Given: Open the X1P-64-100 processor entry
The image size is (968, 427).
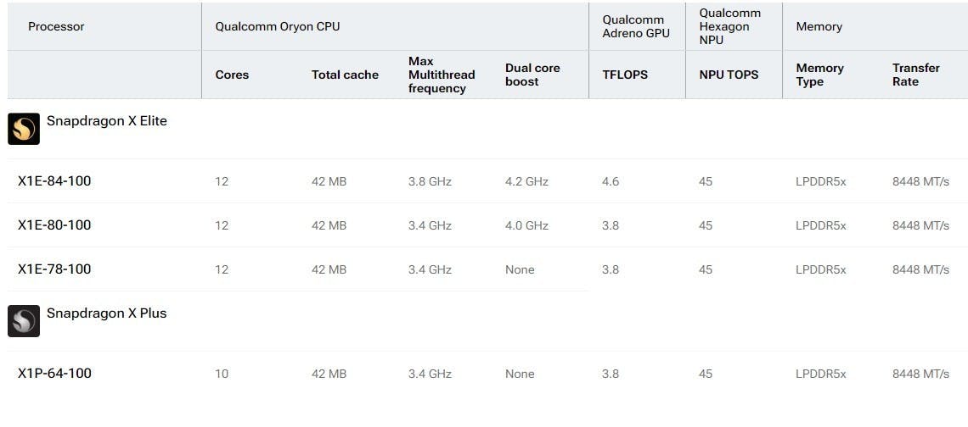Looking at the screenshot, I should (487, 374).
